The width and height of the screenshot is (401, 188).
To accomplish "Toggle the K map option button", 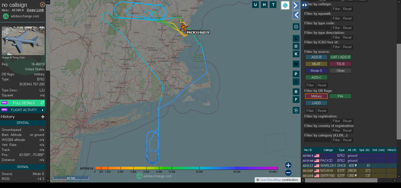I will (x=296, y=54).
